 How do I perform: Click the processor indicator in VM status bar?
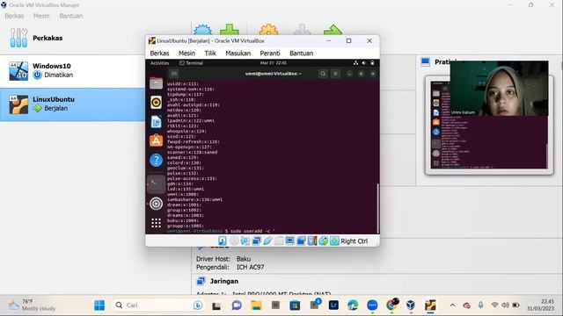[312, 241]
